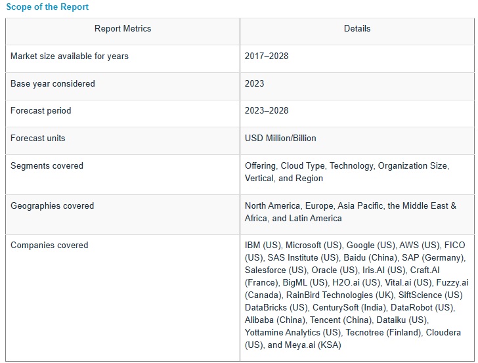Select the 'Segments covered' row label
This screenshot has height=363, width=478.
pyautogui.click(x=47, y=166)
